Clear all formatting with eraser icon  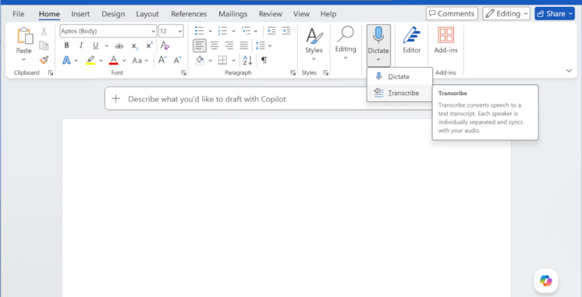click(x=165, y=45)
